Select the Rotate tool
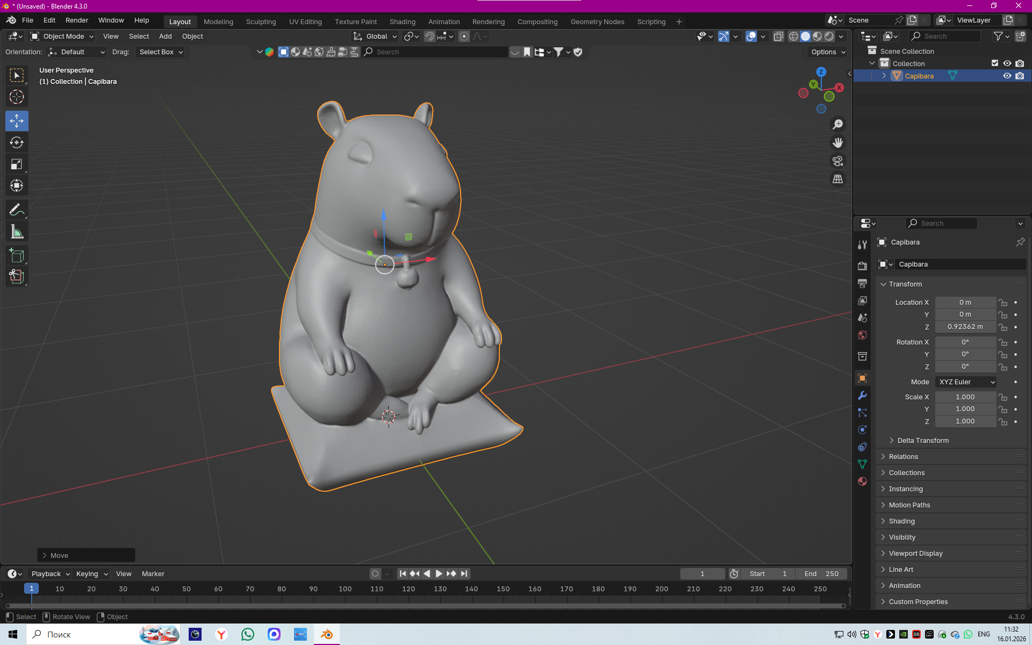This screenshot has height=645, width=1032. 17,142
